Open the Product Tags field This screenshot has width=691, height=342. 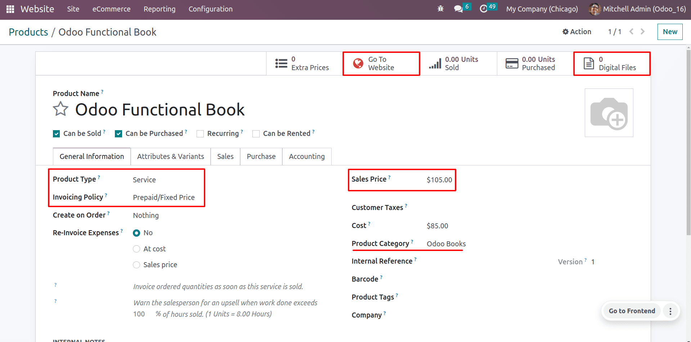pyautogui.click(x=529, y=297)
